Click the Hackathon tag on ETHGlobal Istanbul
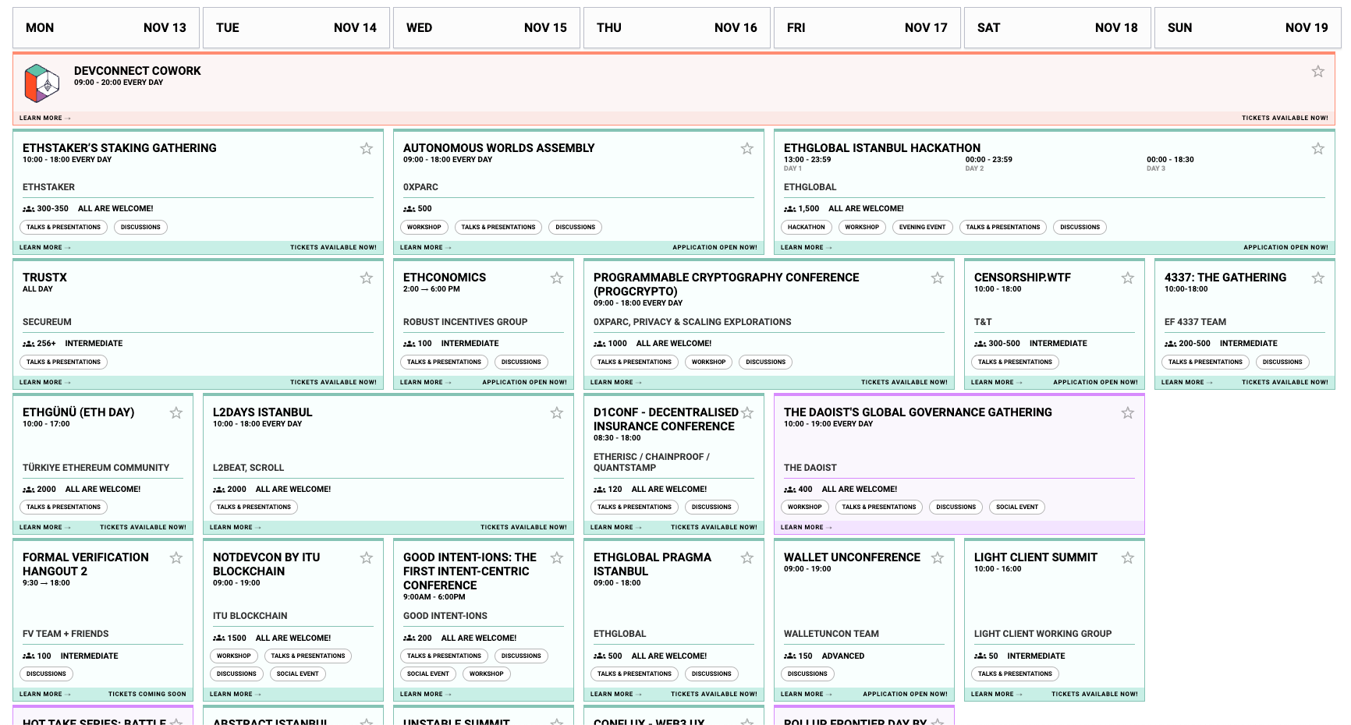This screenshot has height=725, width=1351. point(807,228)
